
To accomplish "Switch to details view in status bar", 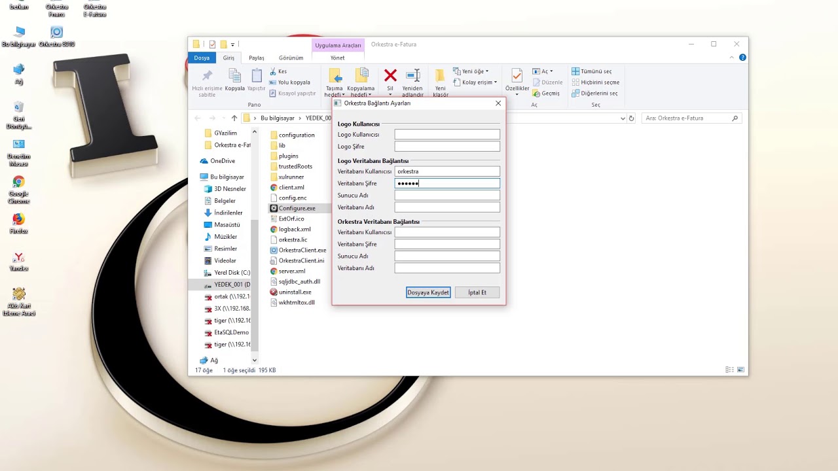I will tap(729, 370).
